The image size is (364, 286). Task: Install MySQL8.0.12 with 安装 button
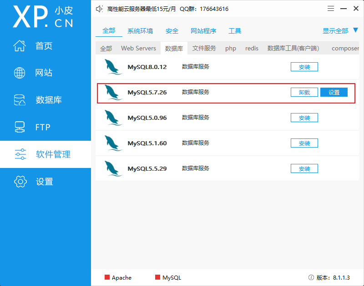pos(304,67)
